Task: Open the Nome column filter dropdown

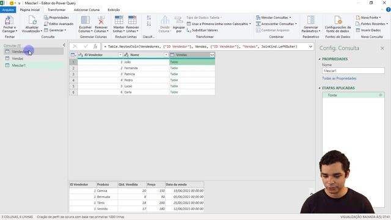Action: (x=166, y=55)
